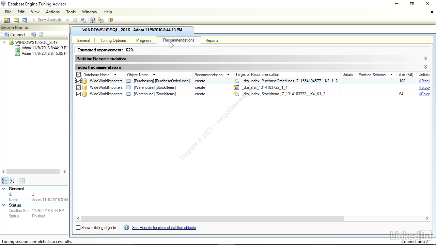Click the Open Session folder icon
Image resolution: width=436 pixels, height=245 pixels.
pyautogui.click(x=16, y=20)
